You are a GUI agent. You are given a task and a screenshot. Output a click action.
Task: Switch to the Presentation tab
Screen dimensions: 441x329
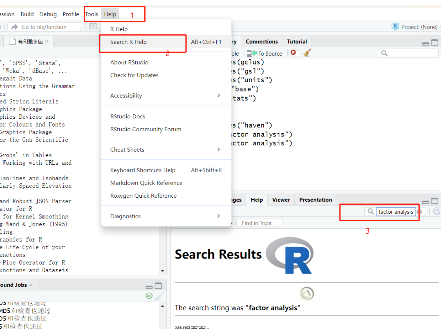(315, 200)
